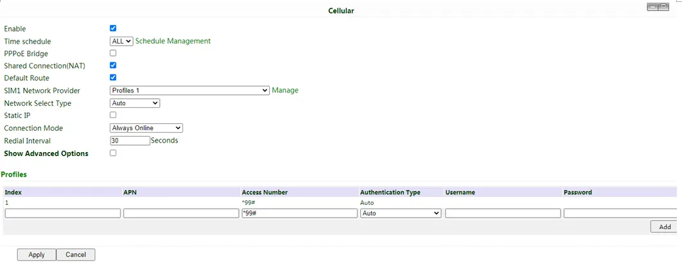Viewport: 682px width, 267px height.
Task: Click the Profiles section heading
Action: pyautogui.click(x=14, y=175)
